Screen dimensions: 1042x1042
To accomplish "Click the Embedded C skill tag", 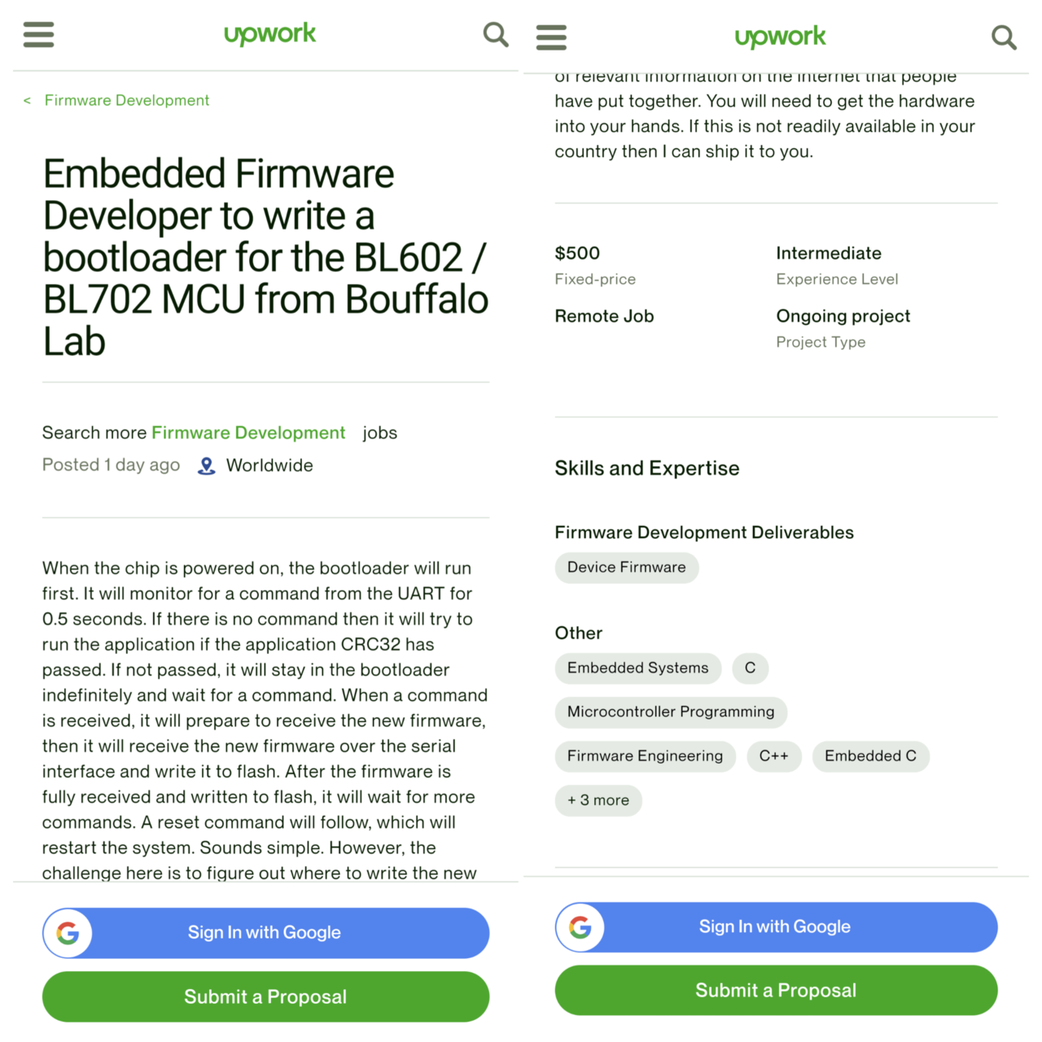I will (x=870, y=756).
